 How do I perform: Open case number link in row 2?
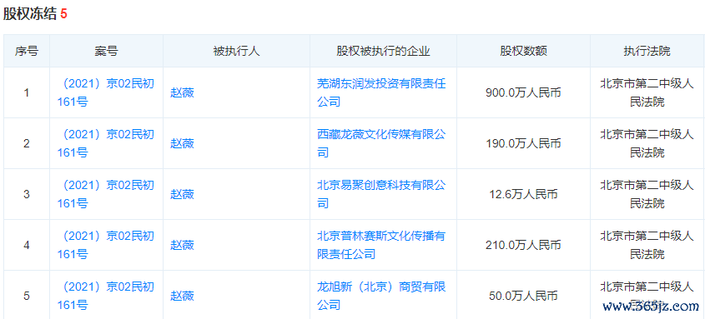click(106, 143)
